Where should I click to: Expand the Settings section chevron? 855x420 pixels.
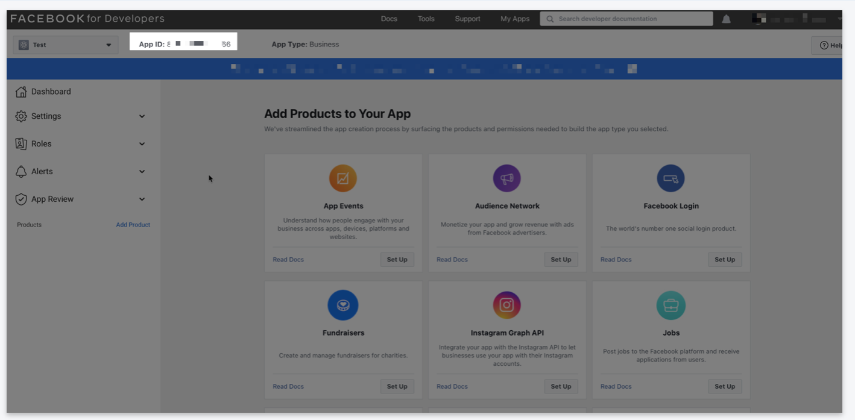[142, 116]
